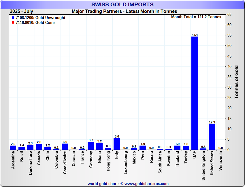Click the Major Trading Partners subtitle
Screen dimensions: 245x187
tap(124, 12)
